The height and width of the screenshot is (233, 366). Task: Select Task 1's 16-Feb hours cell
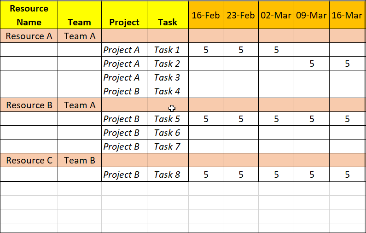point(206,50)
